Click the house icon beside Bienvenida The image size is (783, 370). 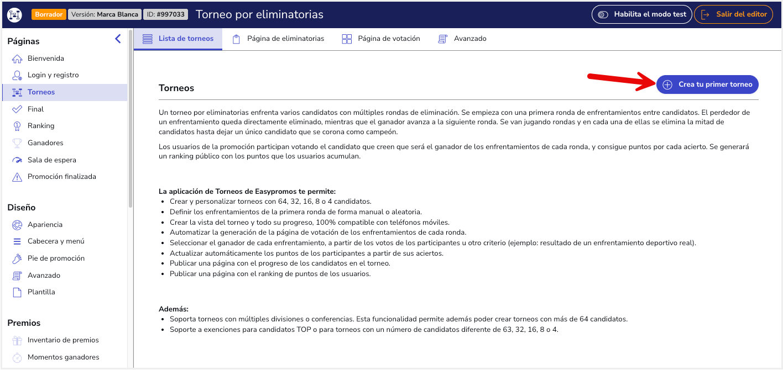(x=17, y=59)
